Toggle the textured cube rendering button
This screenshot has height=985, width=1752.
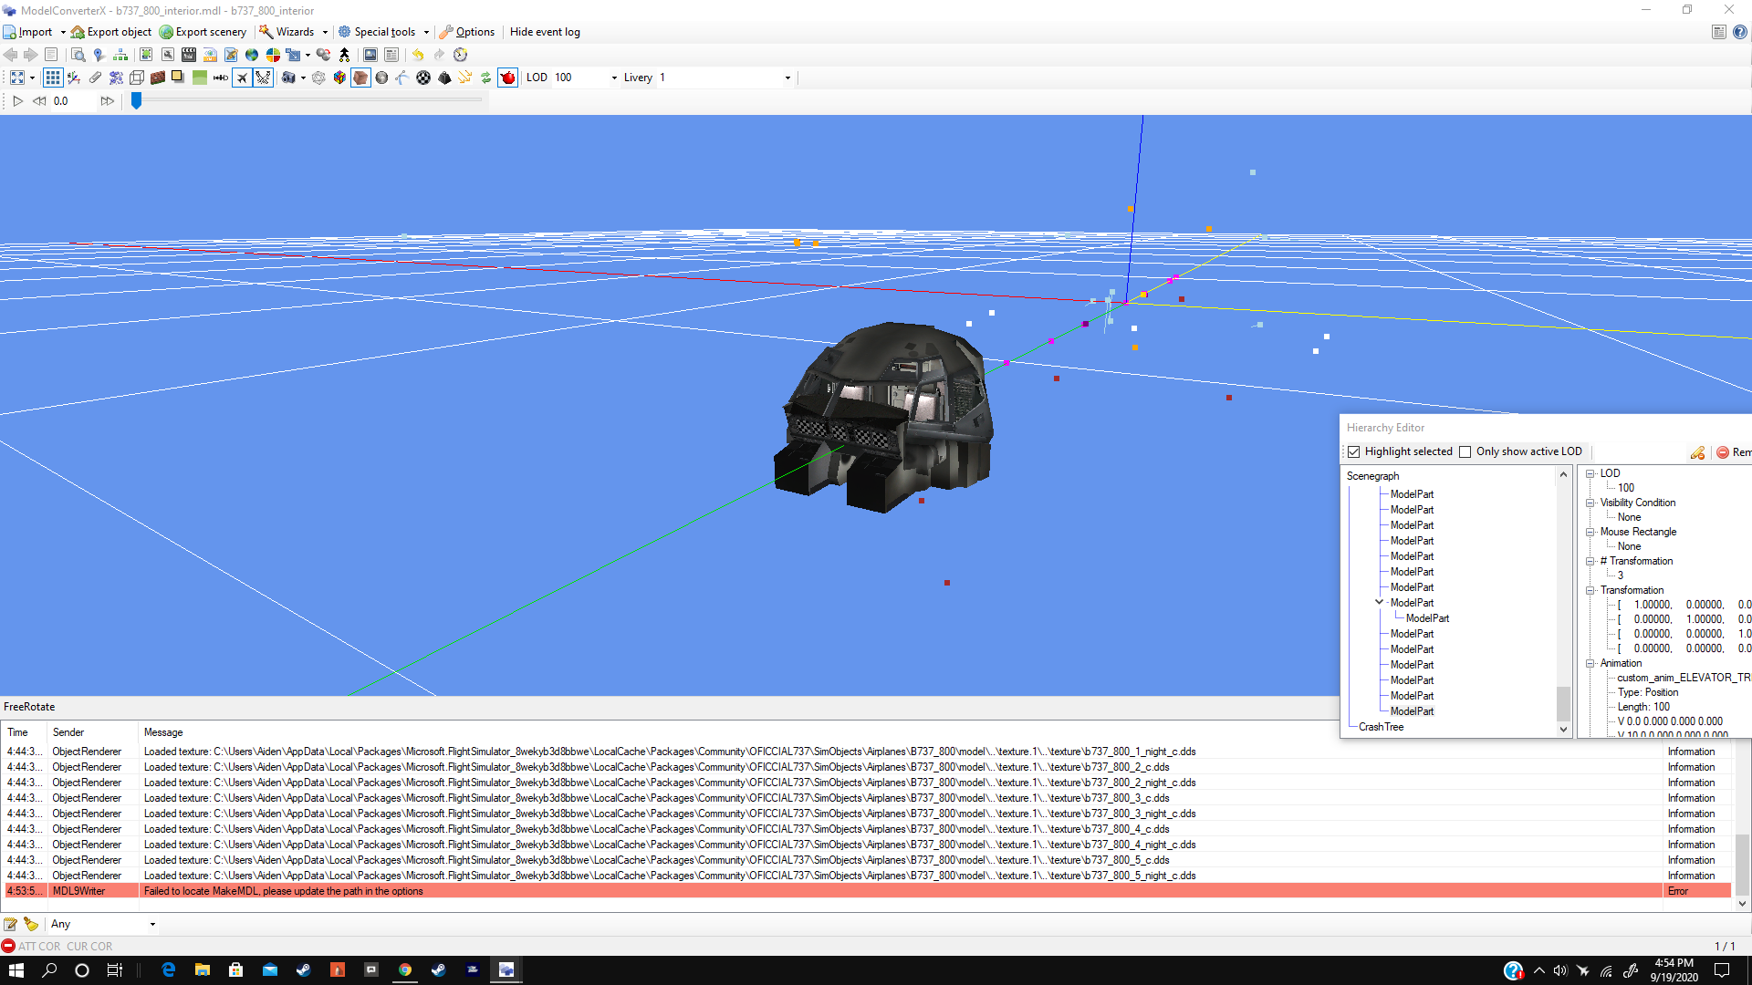pyautogui.click(x=360, y=78)
